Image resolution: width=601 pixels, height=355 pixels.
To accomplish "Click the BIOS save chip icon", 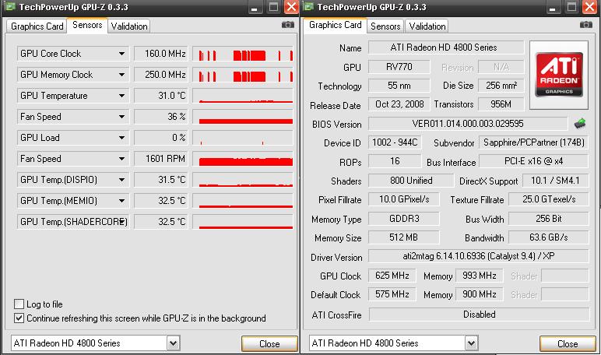I will point(580,124).
